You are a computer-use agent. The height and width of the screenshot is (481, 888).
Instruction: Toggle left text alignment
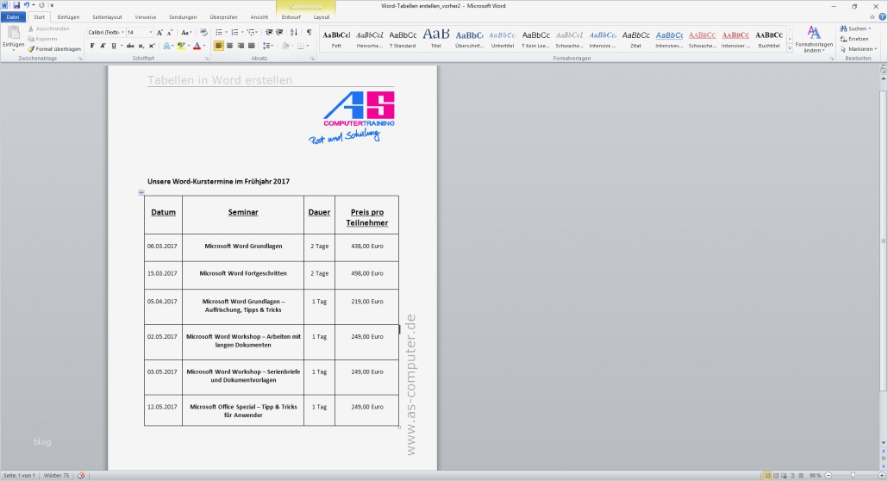point(219,46)
